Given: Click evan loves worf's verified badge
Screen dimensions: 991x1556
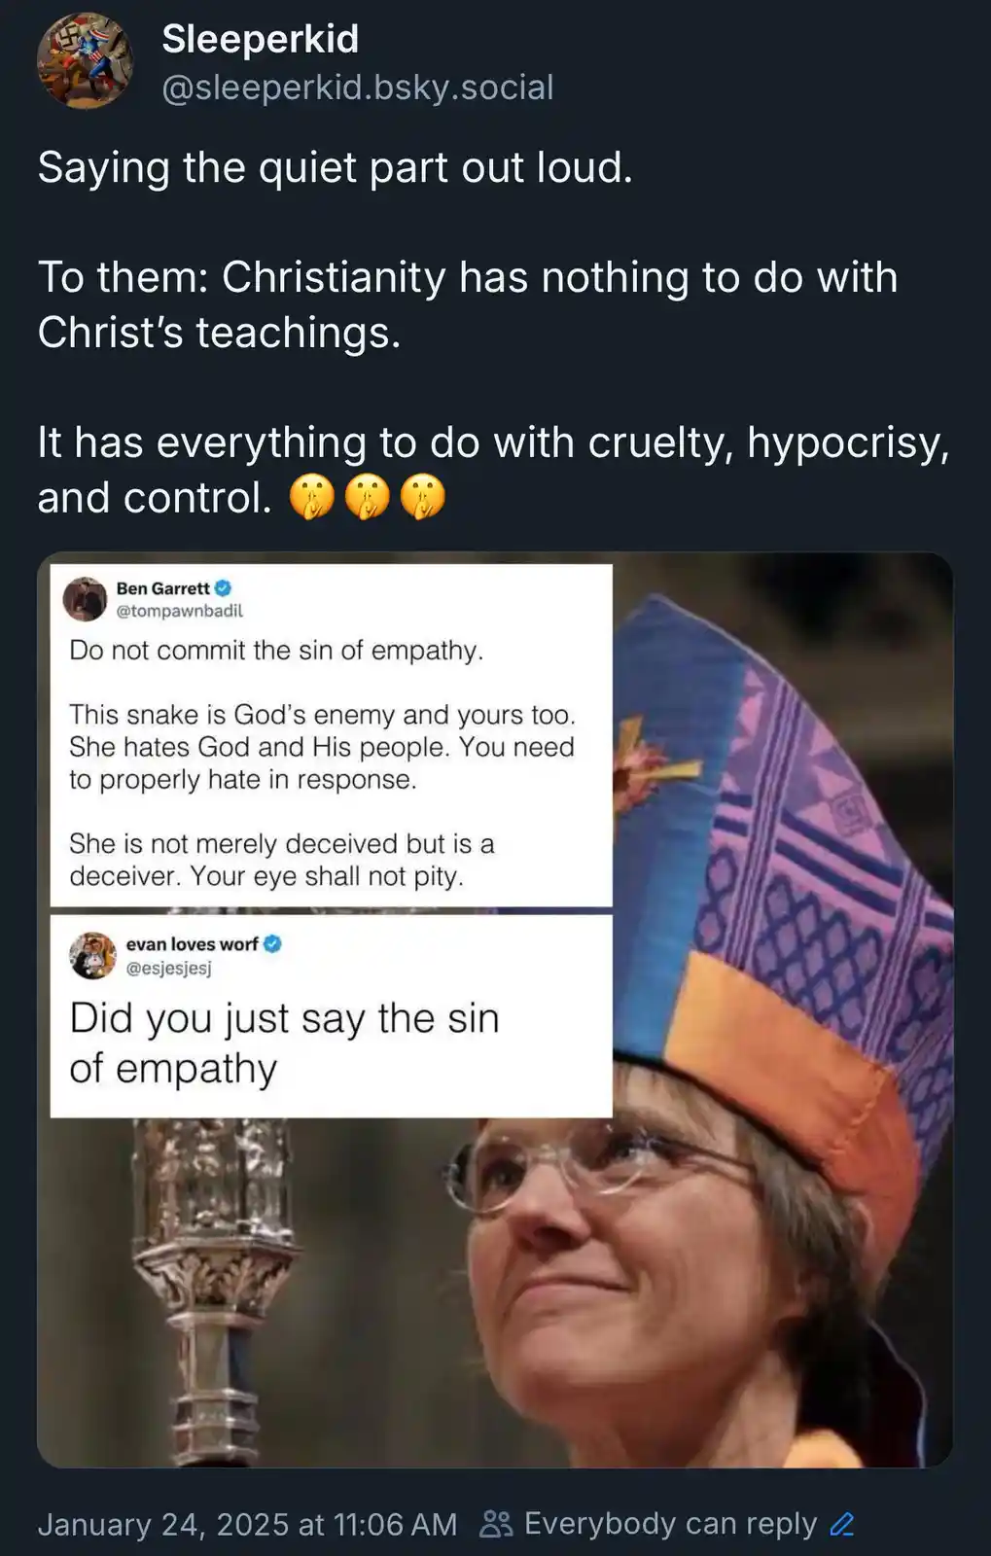Looking at the screenshot, I should [x=273, y=944].
